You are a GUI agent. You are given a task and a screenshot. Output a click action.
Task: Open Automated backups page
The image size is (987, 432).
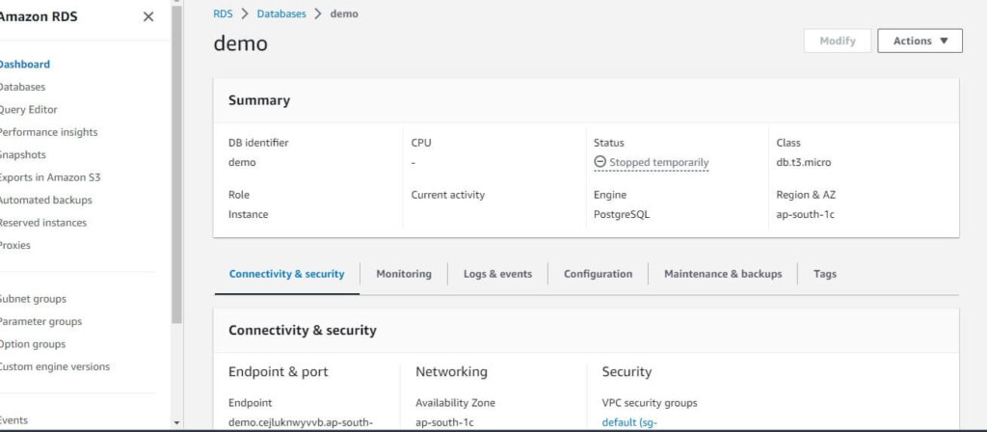(x=46, y=201)
